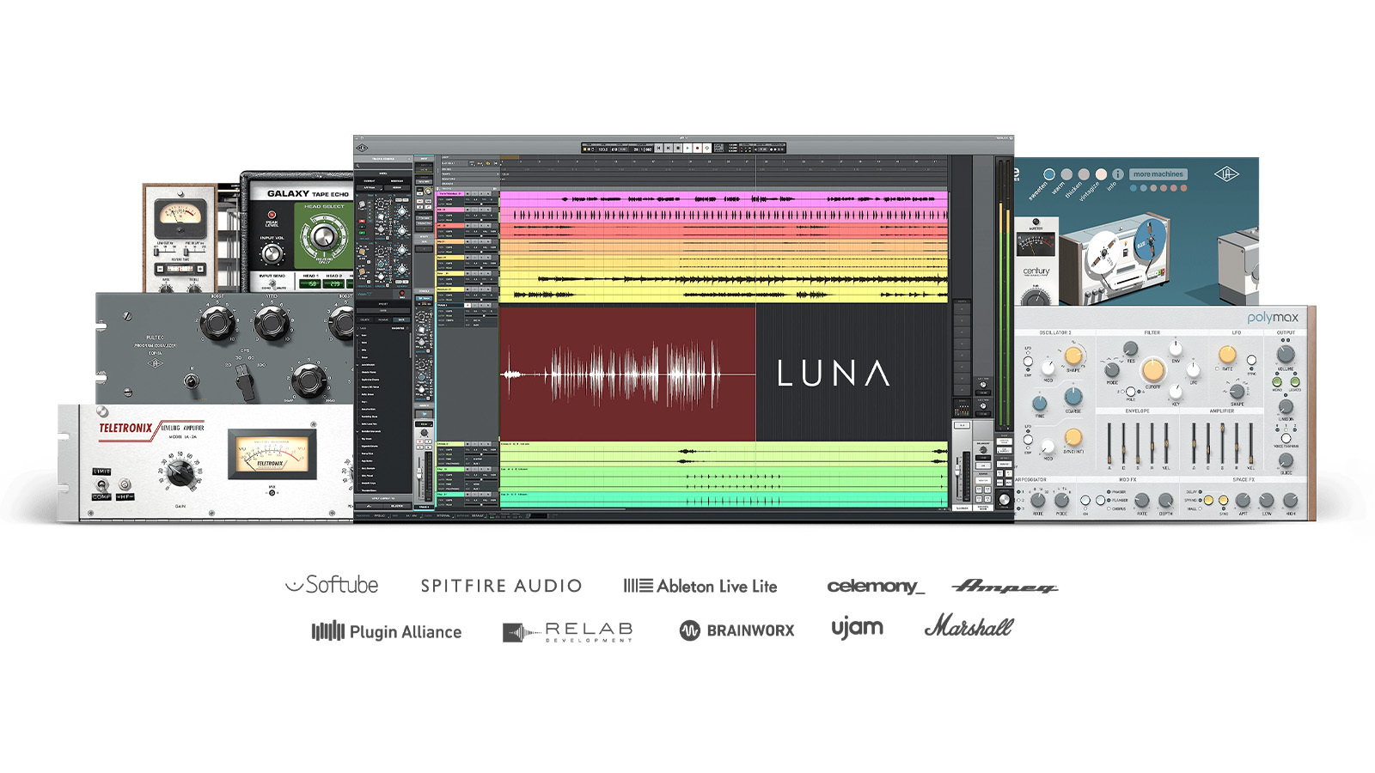Click the UA diamond logo on teal plugin
Viewport: 1375px width, 773px height.
click(x=1226, y=174)
